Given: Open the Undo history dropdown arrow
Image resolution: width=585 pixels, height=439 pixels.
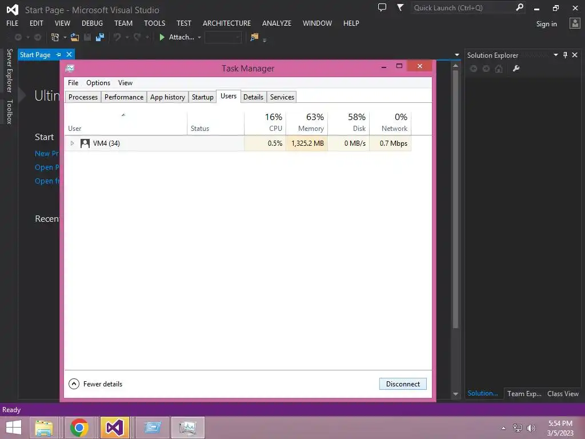Looking at the screenshot, I should [x=127, y=37].
